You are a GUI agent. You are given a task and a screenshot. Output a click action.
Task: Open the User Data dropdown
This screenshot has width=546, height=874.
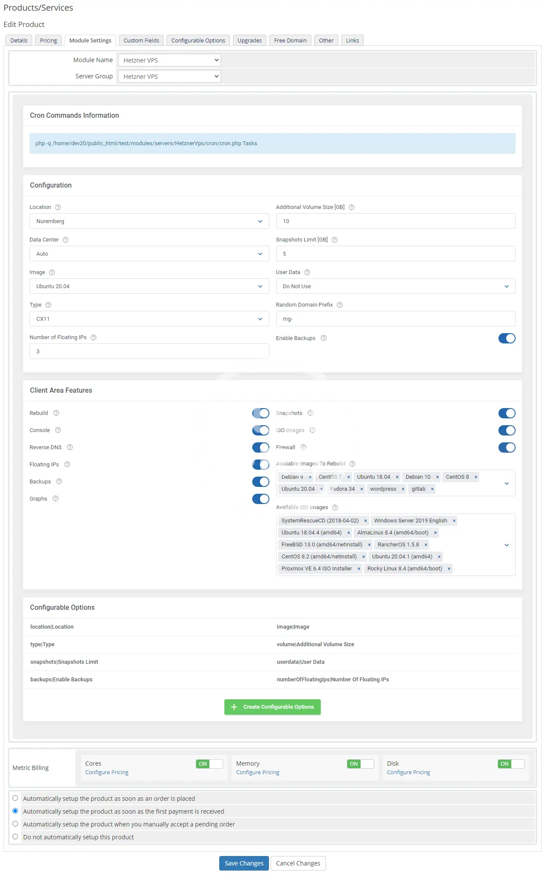point(395,286)
